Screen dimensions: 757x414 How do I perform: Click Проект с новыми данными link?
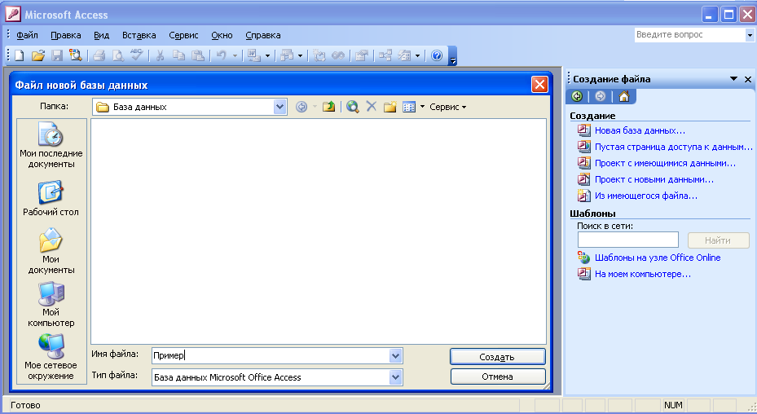click(654, 180)
